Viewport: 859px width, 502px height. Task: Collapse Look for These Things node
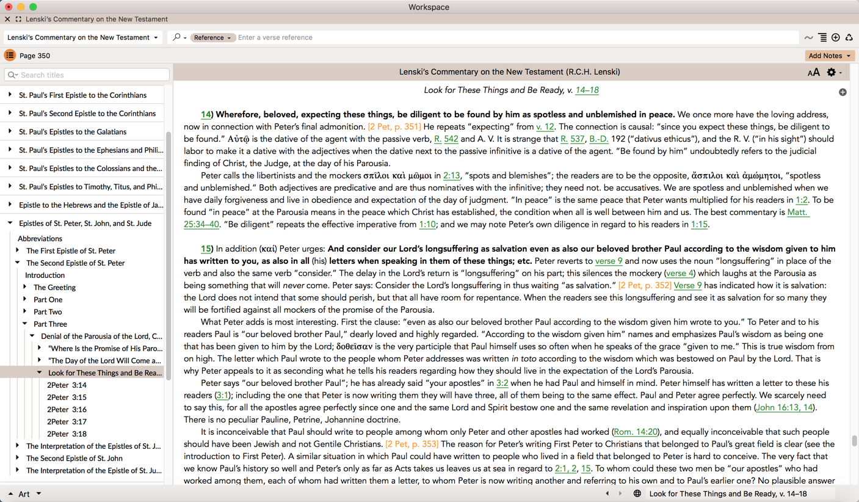tap(40, 373)
